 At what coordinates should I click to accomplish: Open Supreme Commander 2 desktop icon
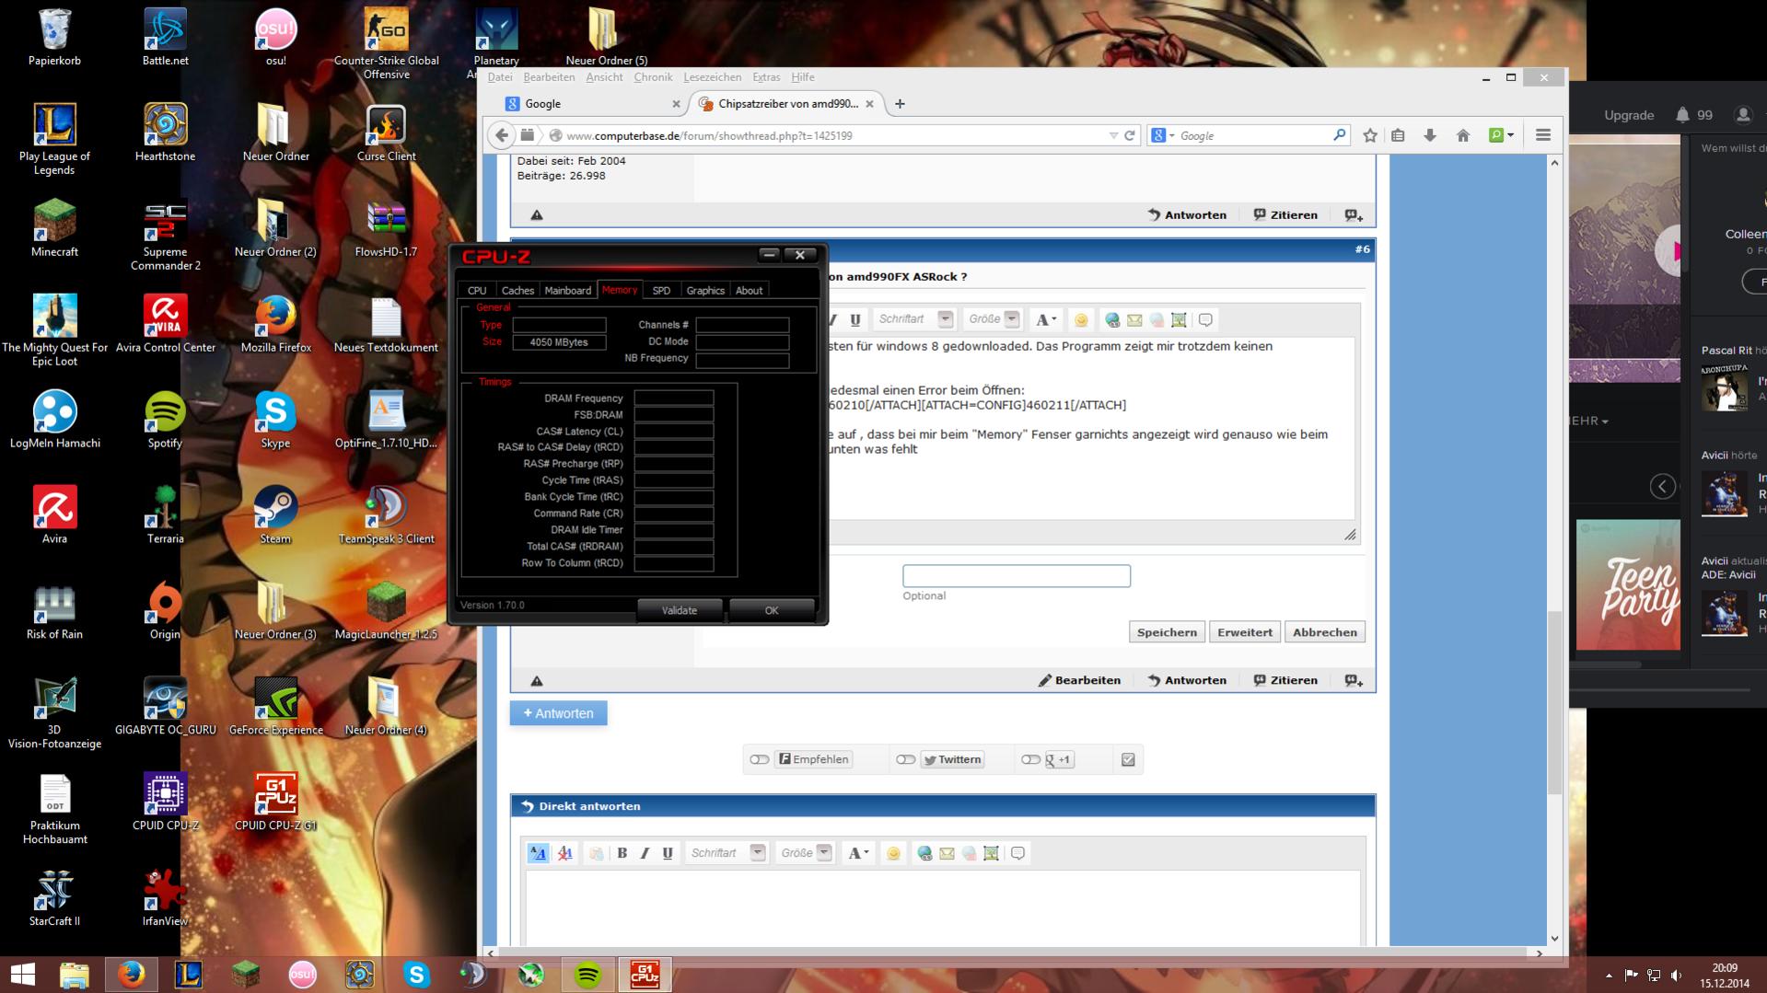165,235
